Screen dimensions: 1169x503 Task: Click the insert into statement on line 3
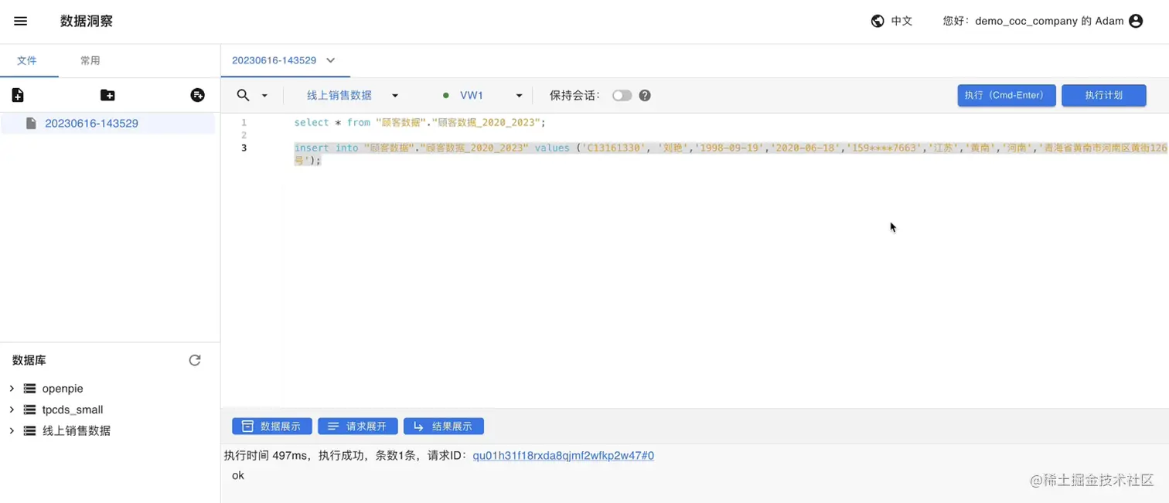click(731, 154)
